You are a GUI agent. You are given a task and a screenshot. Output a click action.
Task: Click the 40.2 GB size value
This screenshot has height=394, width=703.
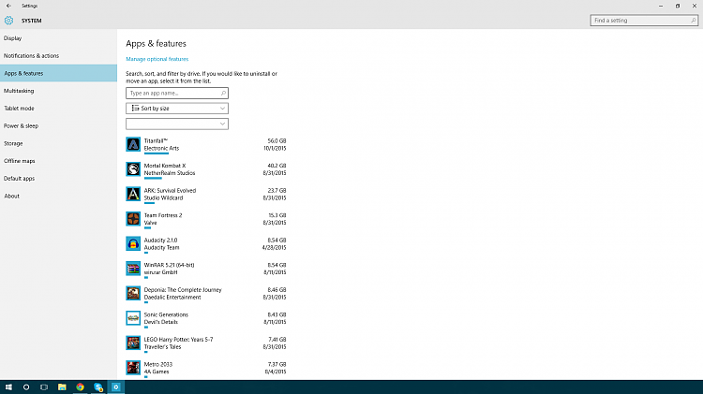point(277,166)
